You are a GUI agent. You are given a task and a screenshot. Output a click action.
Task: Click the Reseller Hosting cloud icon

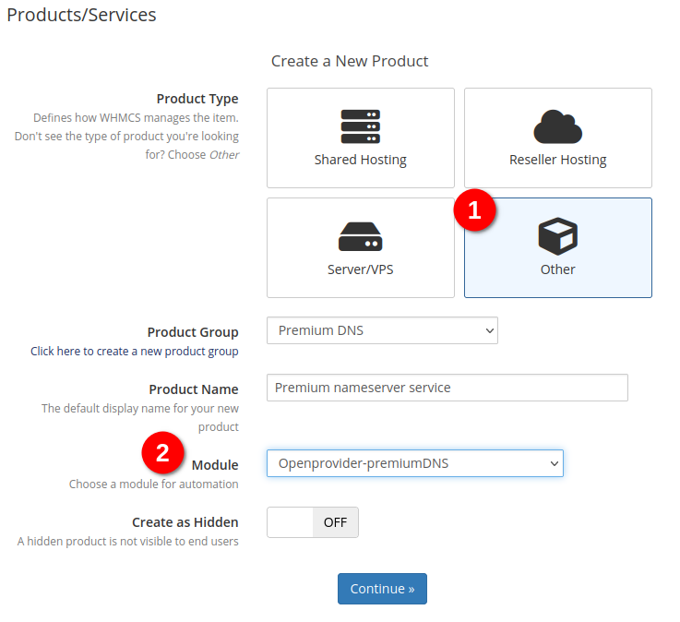557,126
